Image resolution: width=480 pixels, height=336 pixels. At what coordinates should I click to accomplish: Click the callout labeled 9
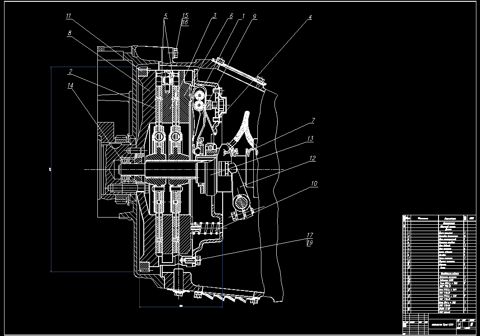[x=254, y=16]
